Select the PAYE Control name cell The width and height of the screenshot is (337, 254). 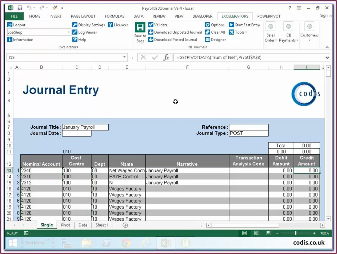coord(127,177)
